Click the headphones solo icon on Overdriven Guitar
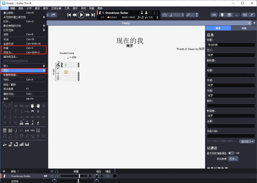257x183 pixels. click(57, 176)
